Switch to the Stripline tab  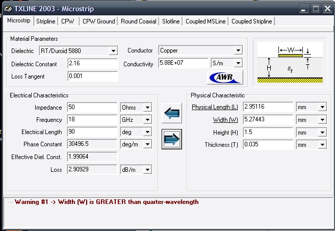point(46,21)
